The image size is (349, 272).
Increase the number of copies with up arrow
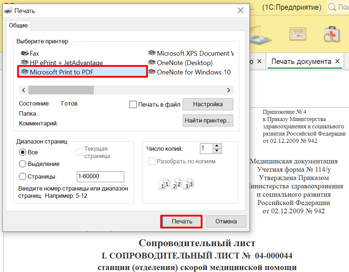tap(217, 146)
